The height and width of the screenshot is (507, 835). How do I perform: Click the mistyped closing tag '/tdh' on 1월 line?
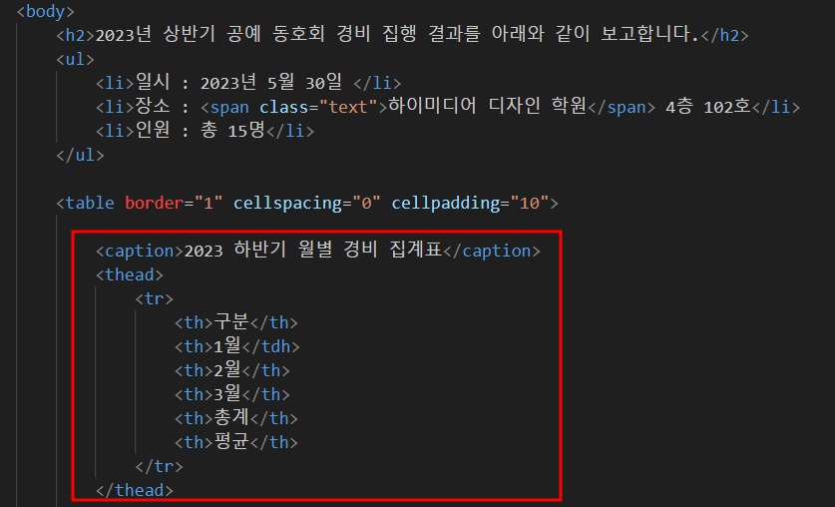pyautogui.click(x=271, y=346)
